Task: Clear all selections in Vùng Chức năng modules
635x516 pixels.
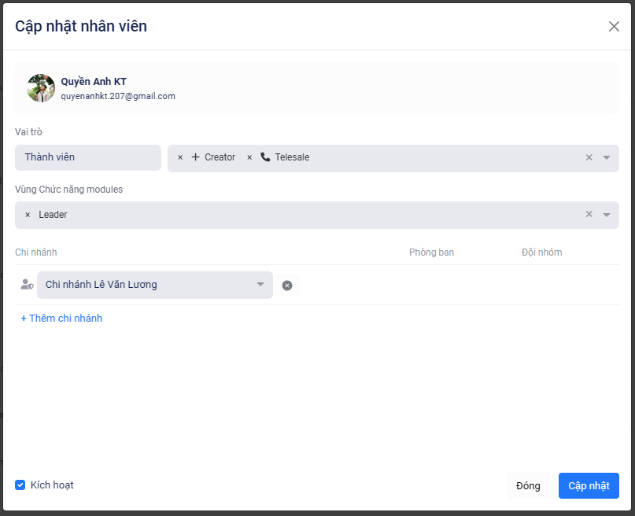Action: click(589, 215)
